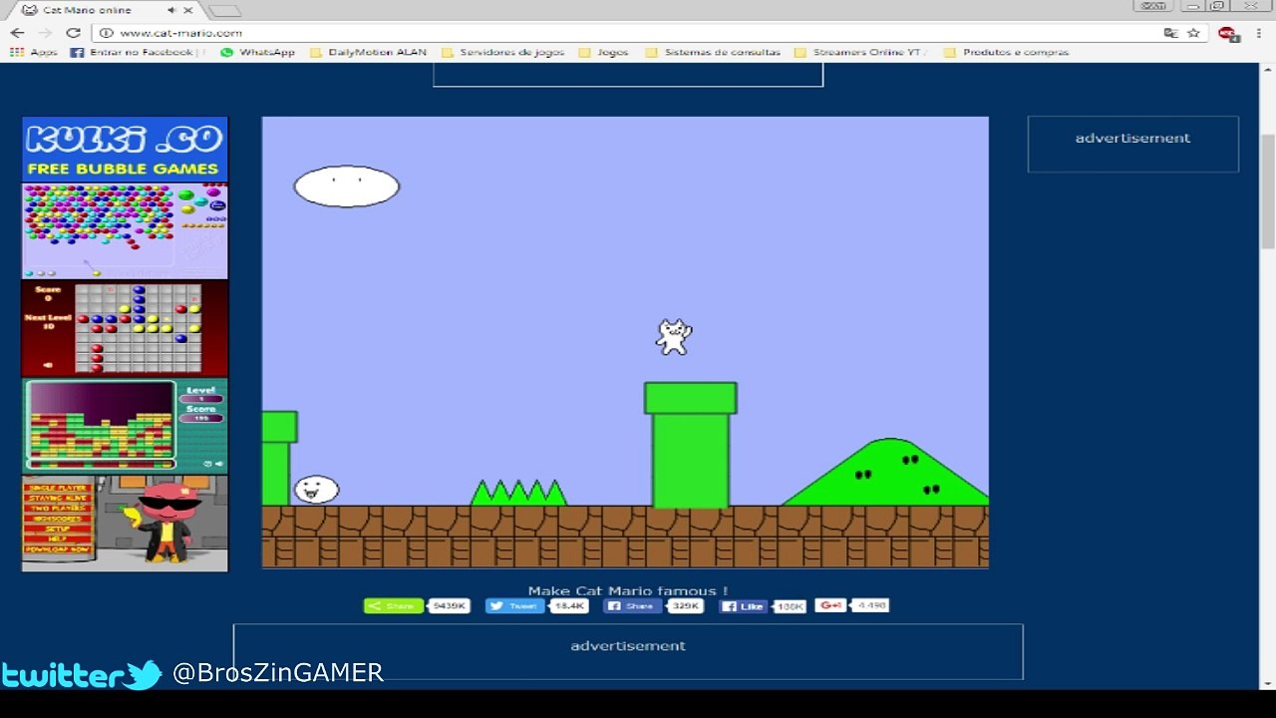Click the Make Cat Mario famous text

coord(628,590)
